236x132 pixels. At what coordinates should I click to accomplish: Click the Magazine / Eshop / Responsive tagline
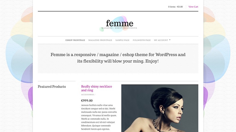click(x=119, y=28)
